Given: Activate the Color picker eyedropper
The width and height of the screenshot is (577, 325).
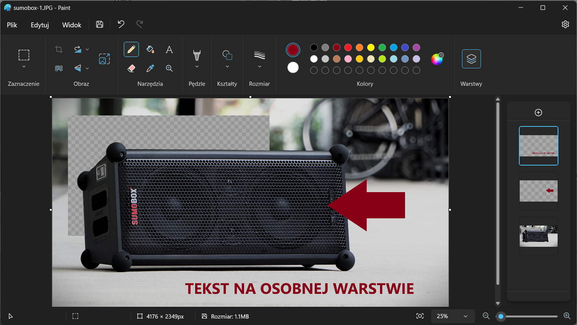Looking at the screenshot, I should point(150,68).
